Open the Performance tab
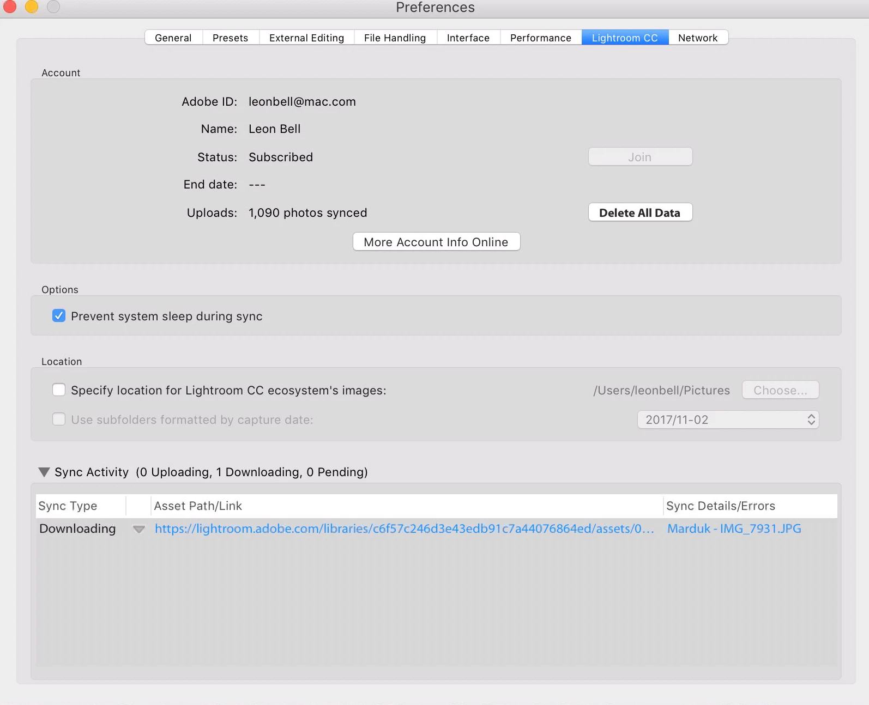 coord(541,38)
